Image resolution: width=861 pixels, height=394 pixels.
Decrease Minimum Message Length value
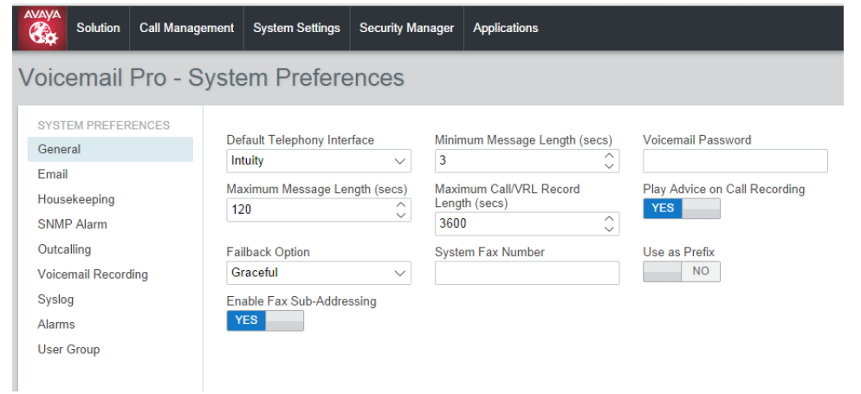[608, 165]
